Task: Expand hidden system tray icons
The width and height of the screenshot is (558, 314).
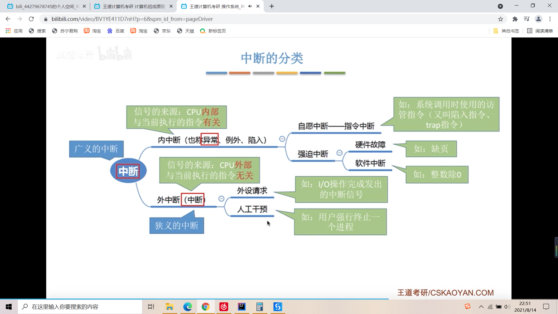Action: click(x=481, y=307)
